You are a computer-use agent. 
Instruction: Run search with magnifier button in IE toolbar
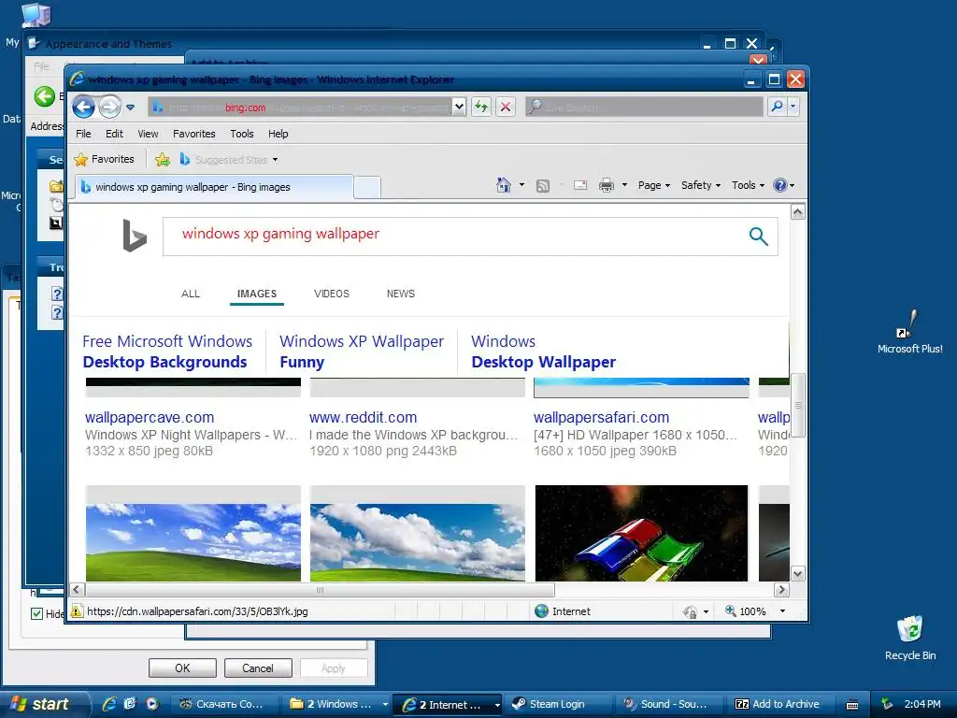[777, 107]
